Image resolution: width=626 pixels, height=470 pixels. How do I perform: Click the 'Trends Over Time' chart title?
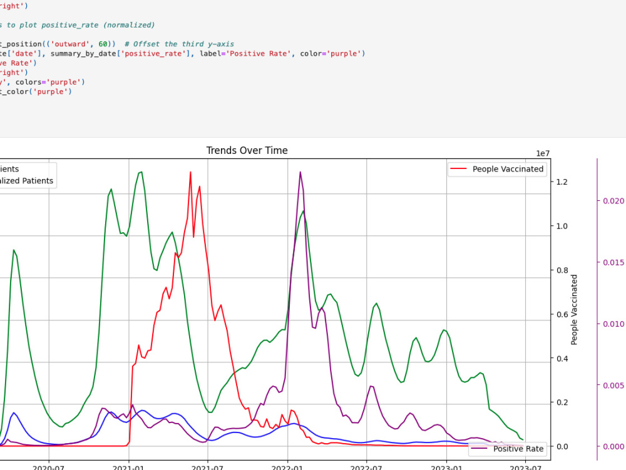(247, 150)
